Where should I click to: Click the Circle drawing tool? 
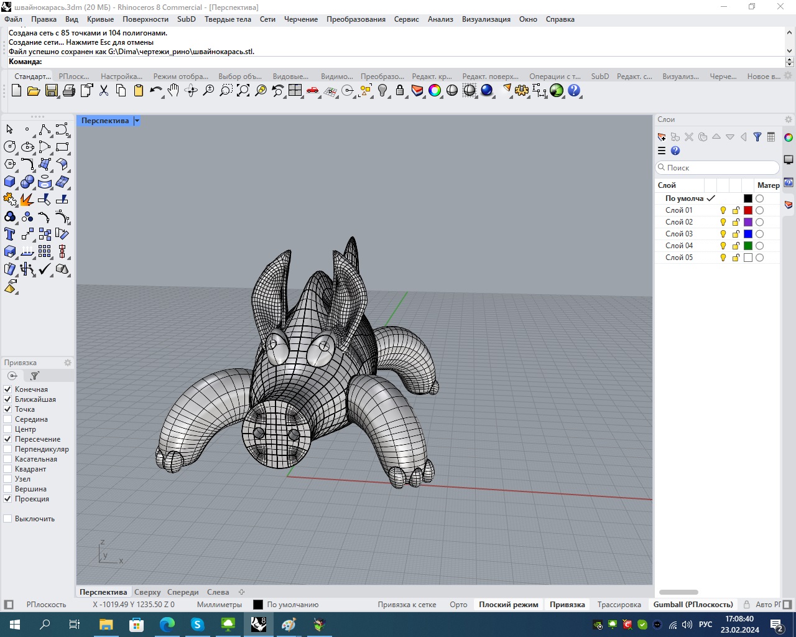(10, 147)
